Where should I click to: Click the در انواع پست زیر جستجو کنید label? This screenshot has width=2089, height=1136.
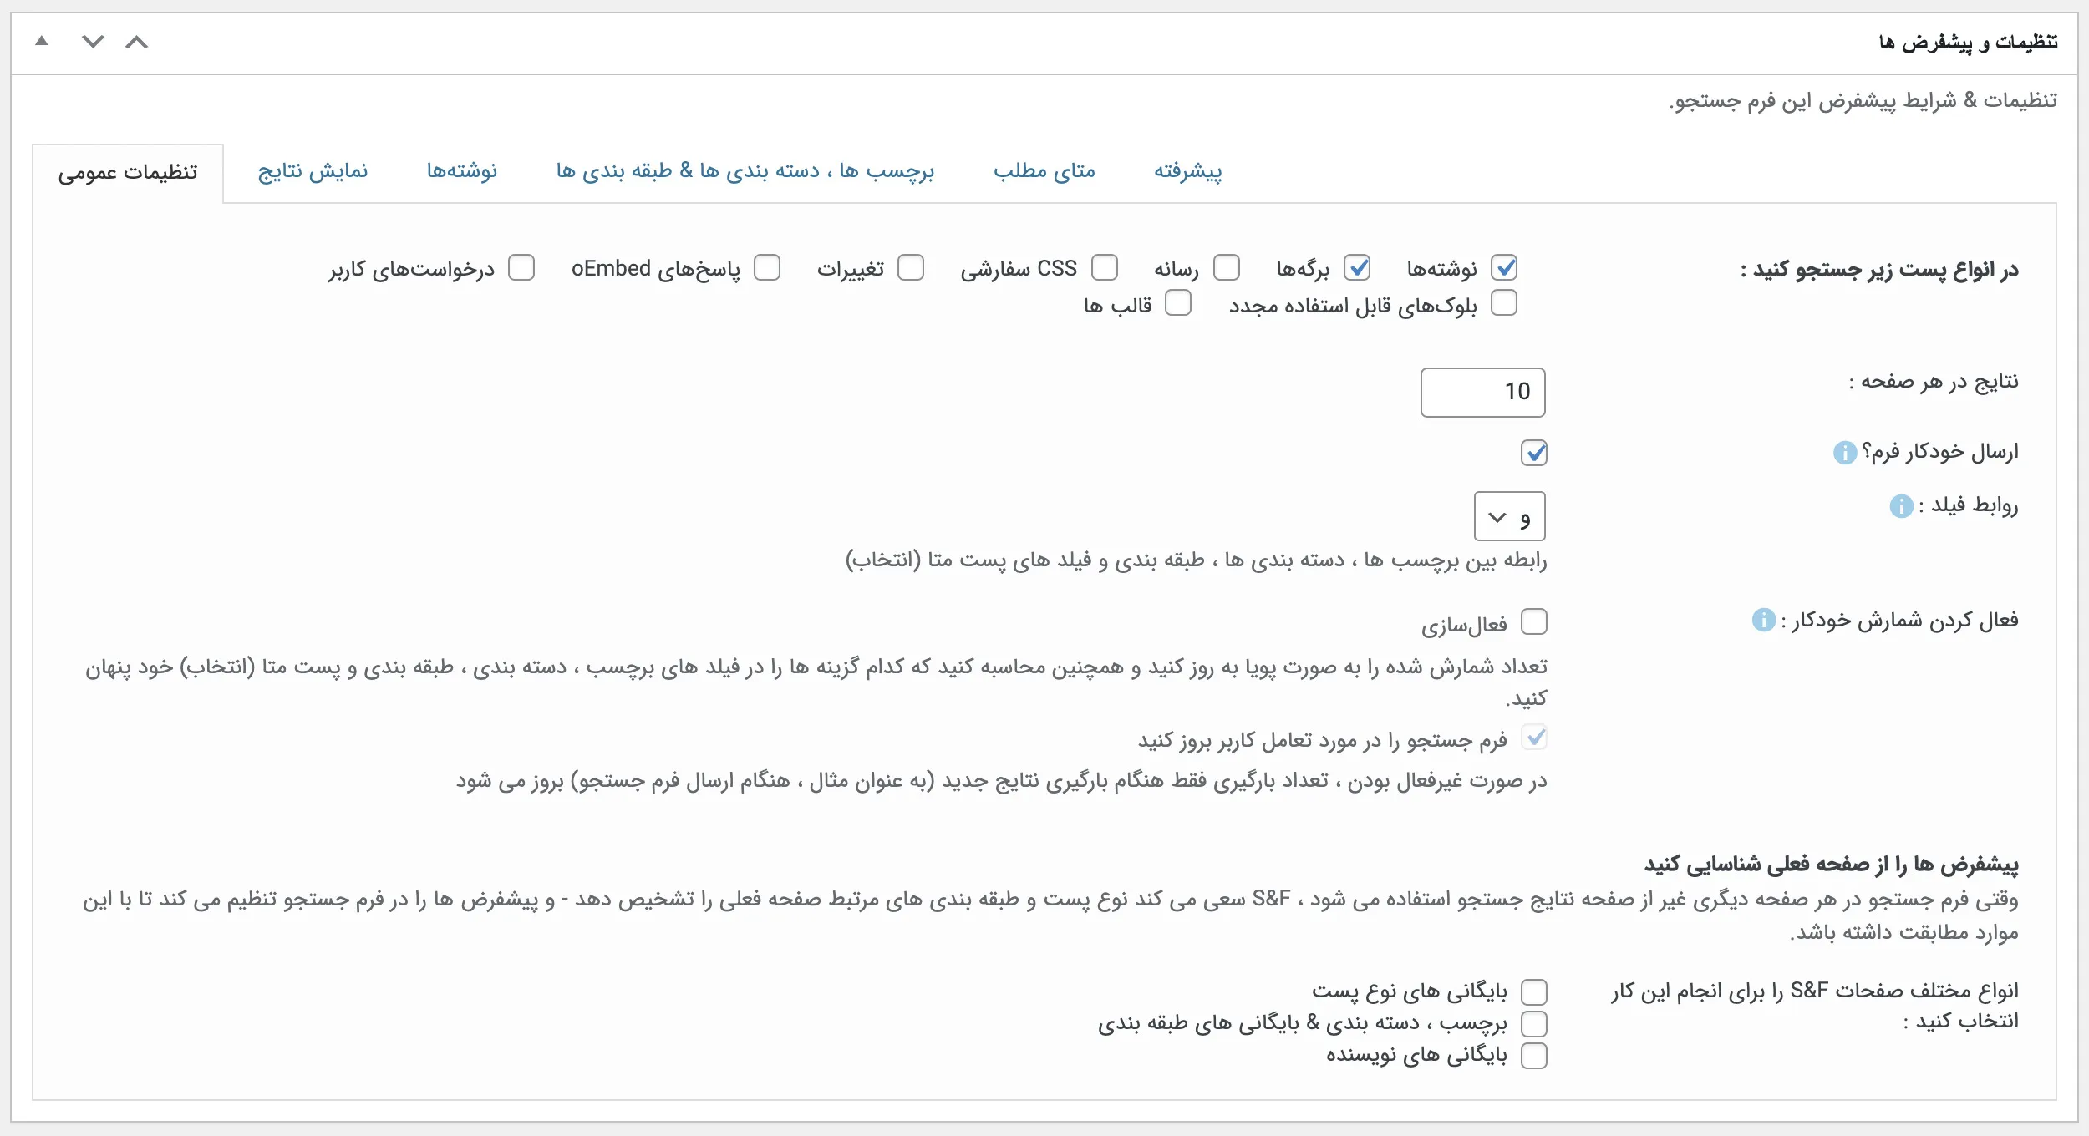click(1879, 270)
